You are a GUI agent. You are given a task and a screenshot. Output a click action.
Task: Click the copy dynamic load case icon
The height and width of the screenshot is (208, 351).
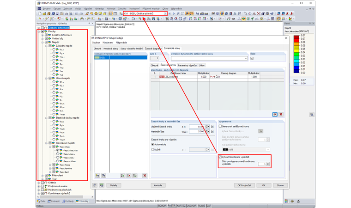103,176
